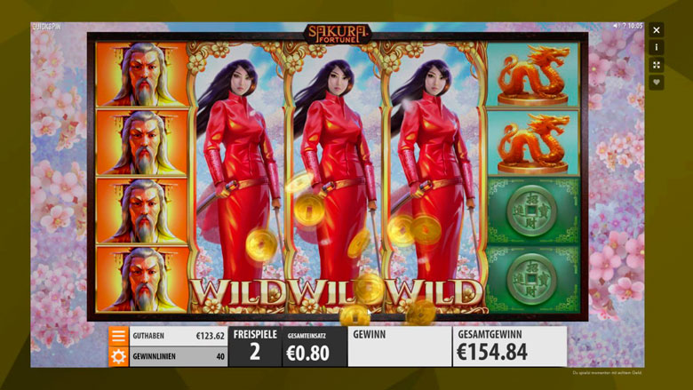This screenshot has width=693, height=390.
Task: Click the empty Gewinn win box
Action: [400, 346]
